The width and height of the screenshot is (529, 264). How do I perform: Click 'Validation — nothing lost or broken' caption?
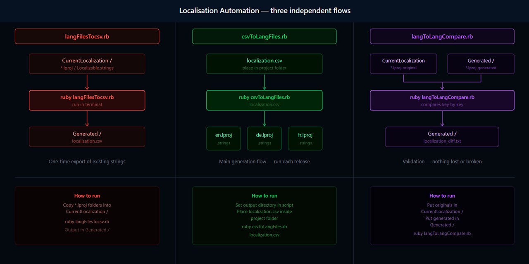tap(442, 162)
